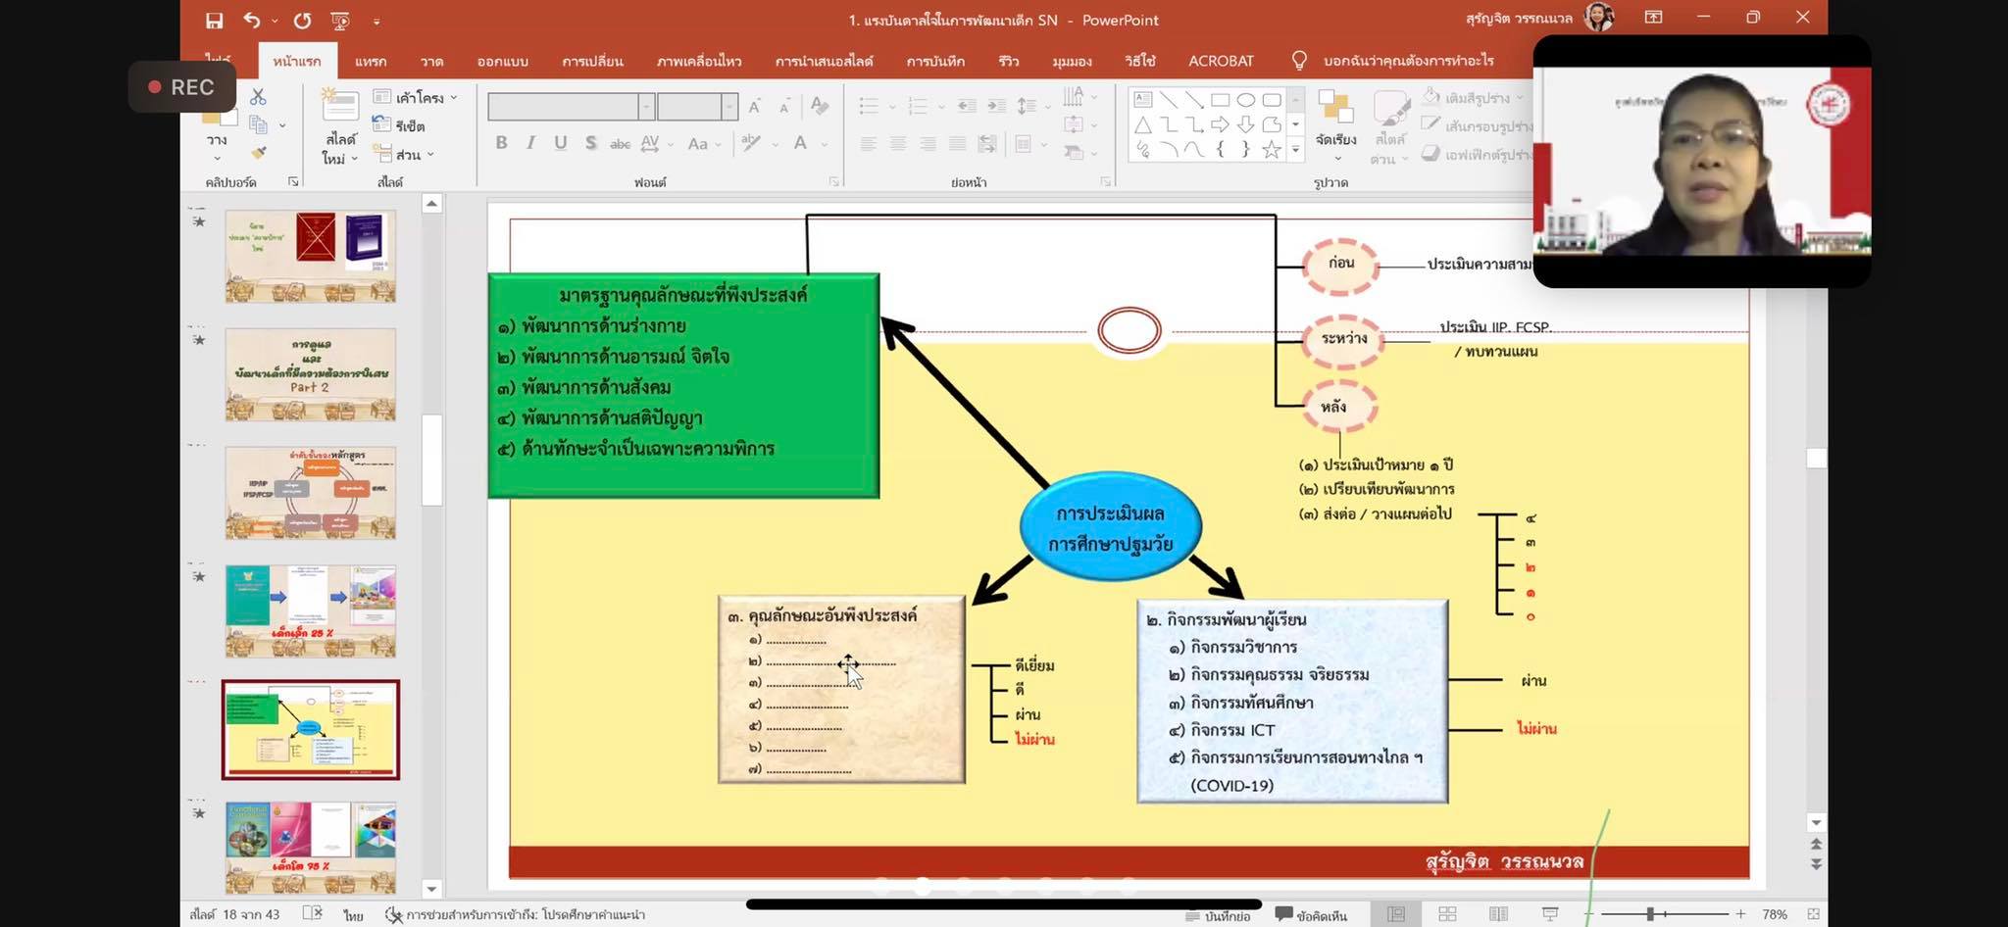Toggle Underline formatting
This screenshot has width=2008, height=927.
(560, 143)
